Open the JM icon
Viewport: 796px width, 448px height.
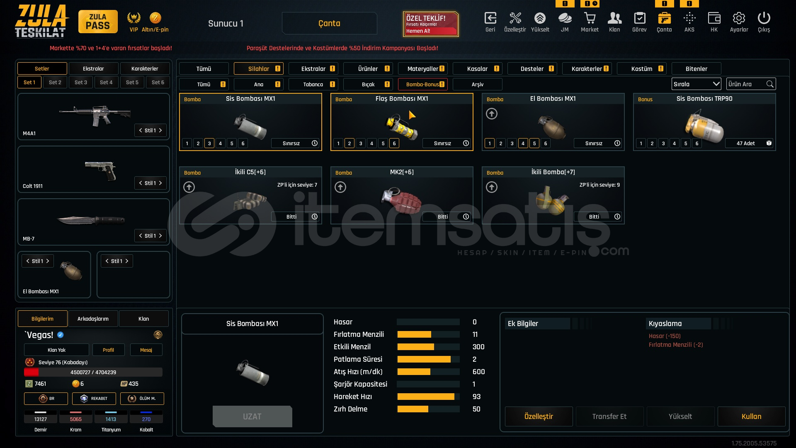(x=565, y=18)
